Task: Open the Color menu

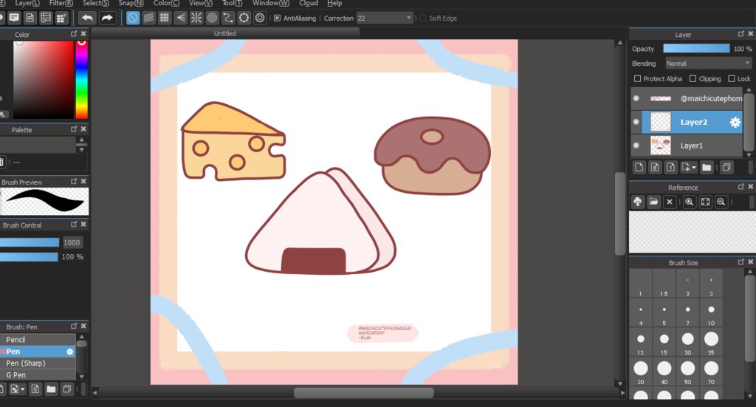Action: (x=166, y=4)
